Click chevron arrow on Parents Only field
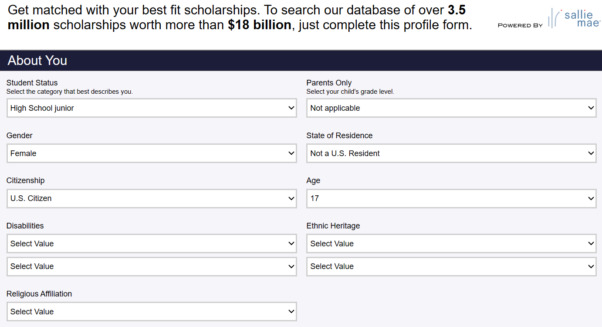This screenshot has height=327, width=602. point(591,108)
